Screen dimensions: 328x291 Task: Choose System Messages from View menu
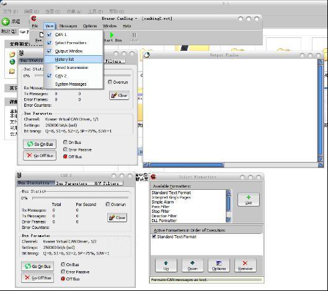point(74,84)
